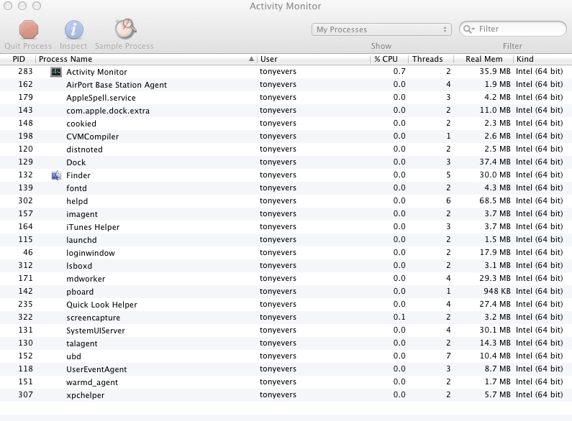
Task: Click the 68.5 MB memory value
Action: [495, 200]
